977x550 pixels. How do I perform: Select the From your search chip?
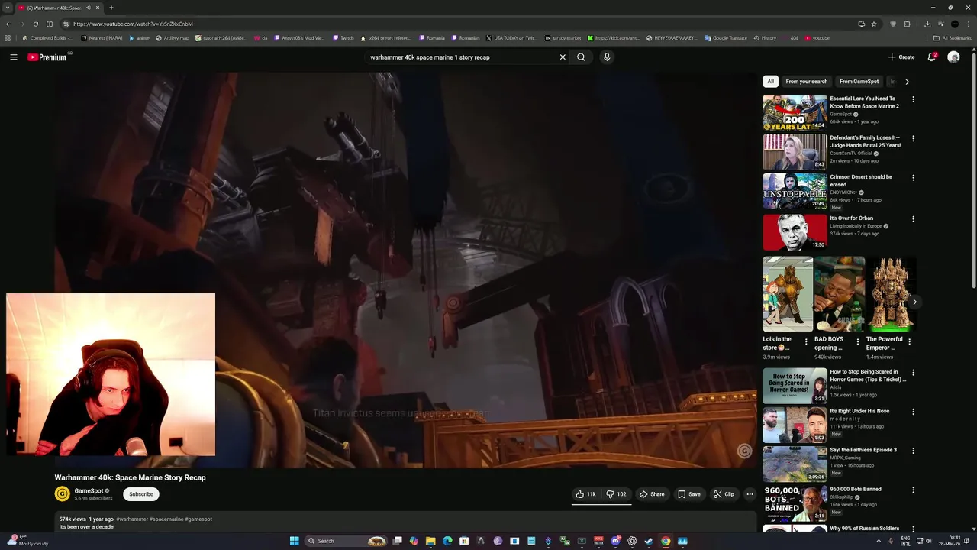pyautogui.click(x=807, y=82)
